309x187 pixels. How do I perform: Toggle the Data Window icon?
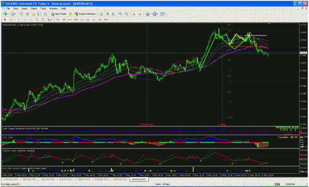click(27, 14)
